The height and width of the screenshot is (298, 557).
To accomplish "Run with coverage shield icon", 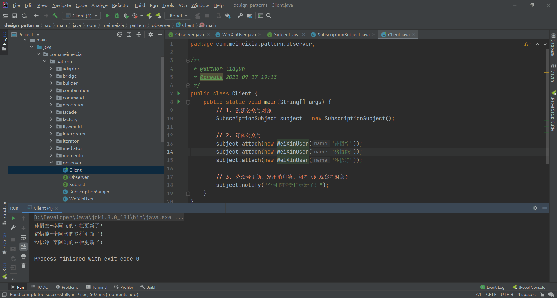I will pyautogui.click(x=126, y=16).
